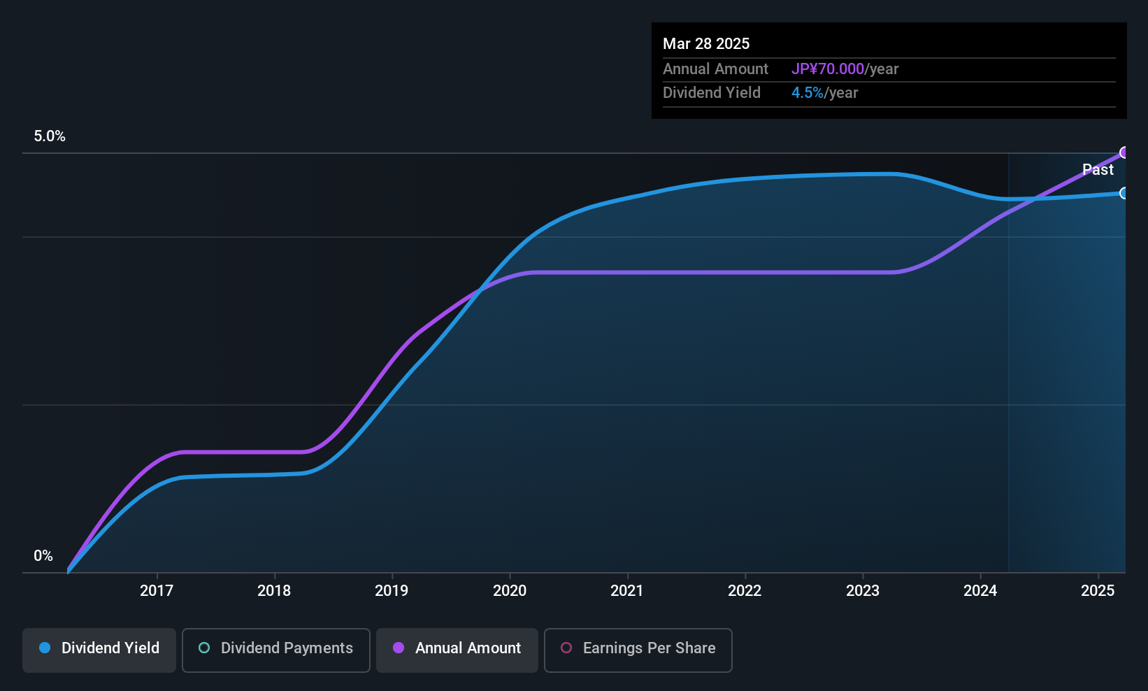Toggle the Dividend Payments series visibility

click(x=275, y=650)
